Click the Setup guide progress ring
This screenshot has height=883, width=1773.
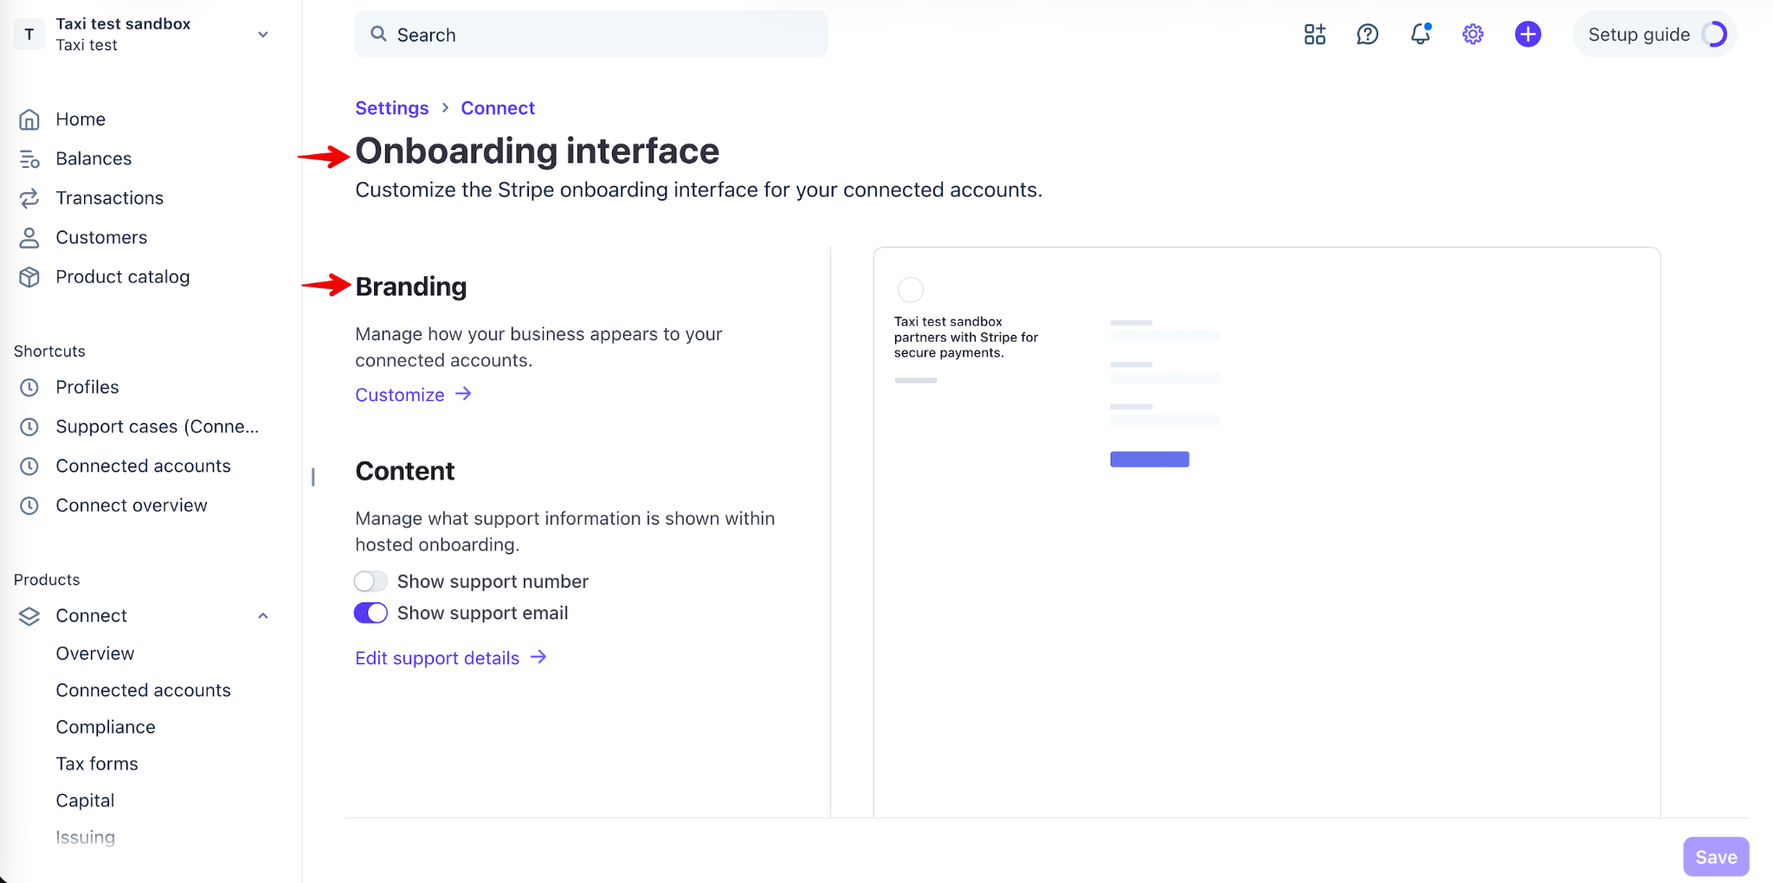(x=1714, y=35)
